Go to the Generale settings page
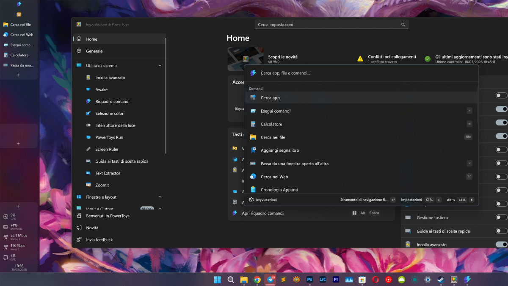 94,51
